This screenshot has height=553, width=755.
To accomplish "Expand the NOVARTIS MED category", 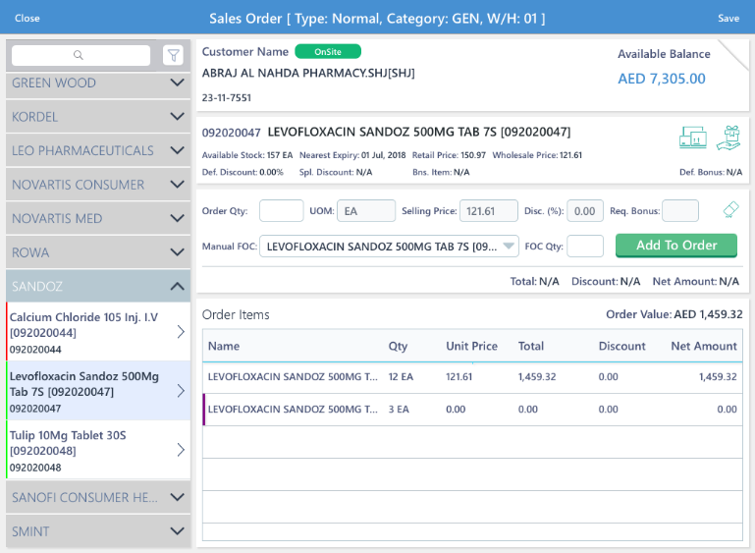I will coord(98,218).
